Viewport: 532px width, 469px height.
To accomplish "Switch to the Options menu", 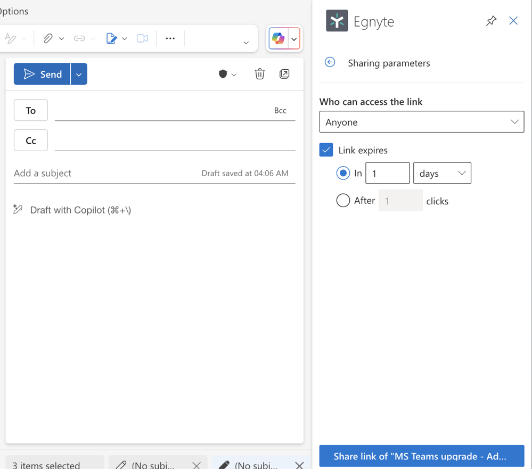I will 13,11.
